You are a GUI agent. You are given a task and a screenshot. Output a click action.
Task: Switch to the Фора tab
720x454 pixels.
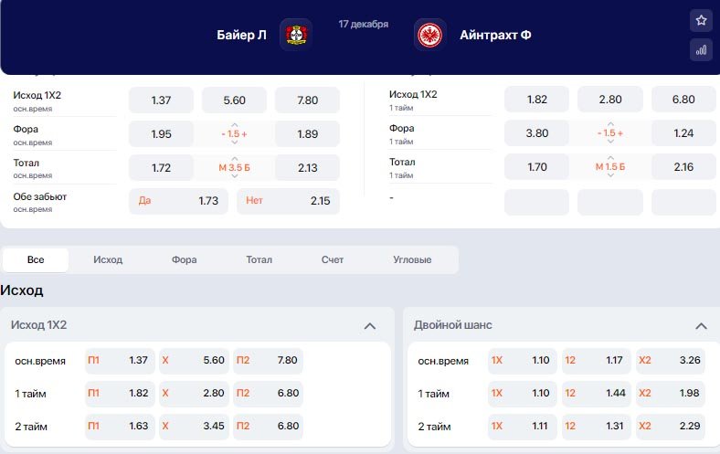[185, 259]
